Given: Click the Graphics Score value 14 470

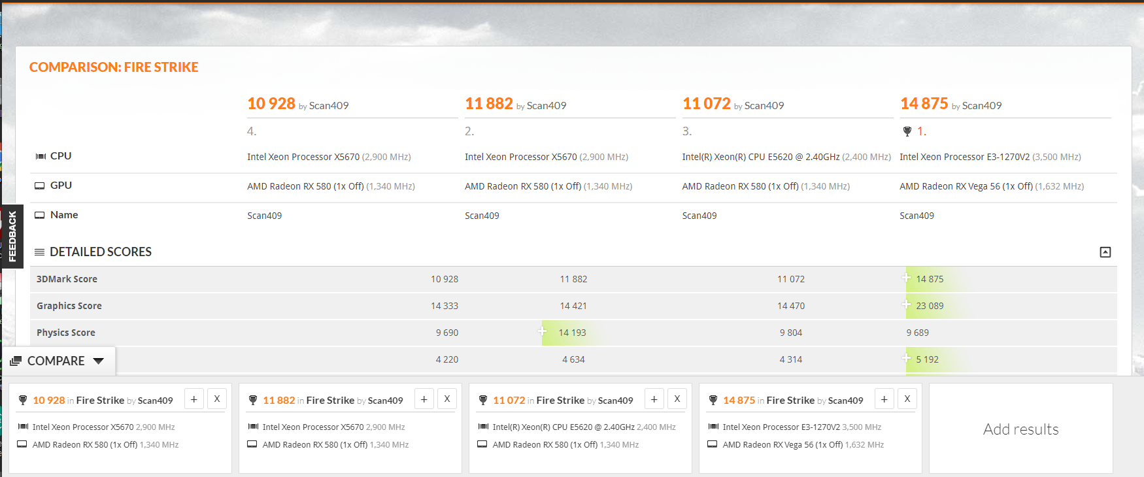Looking at the screenshot, I should [x=791, y=306].
